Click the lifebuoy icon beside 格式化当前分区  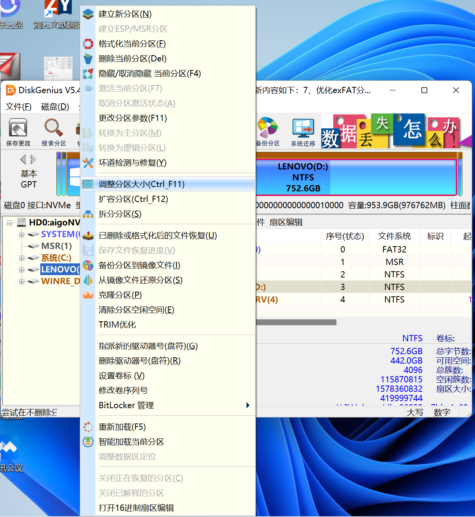tap(88, 44)
